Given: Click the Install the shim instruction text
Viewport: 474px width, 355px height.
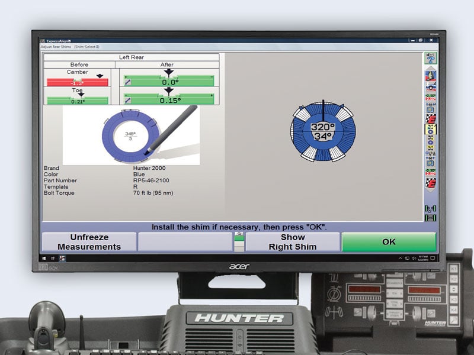Looking at the screenshot, I should [x=239, y=227].
